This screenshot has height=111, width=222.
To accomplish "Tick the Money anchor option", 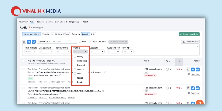I will tap(75, 57).
